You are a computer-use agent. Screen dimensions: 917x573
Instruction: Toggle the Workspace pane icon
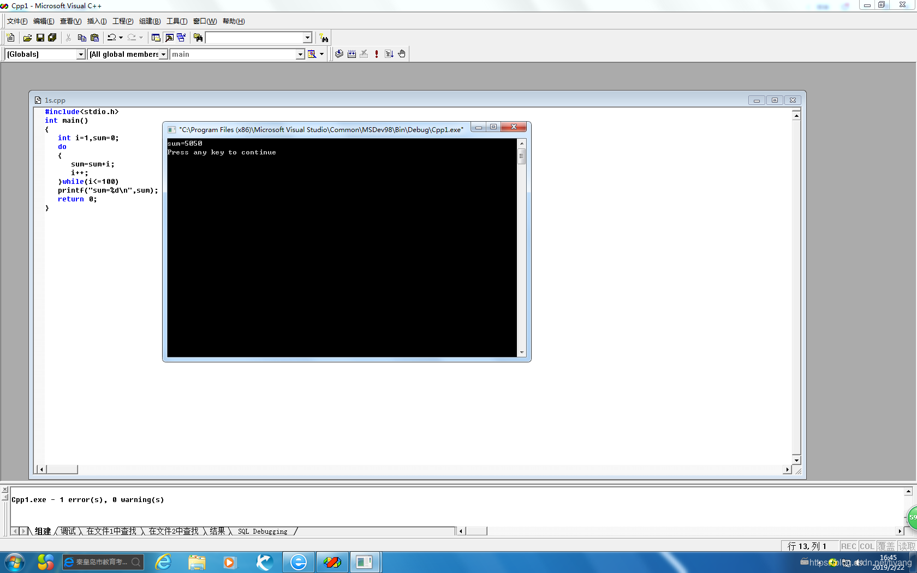pyautogui.click(x=156, y=38)
